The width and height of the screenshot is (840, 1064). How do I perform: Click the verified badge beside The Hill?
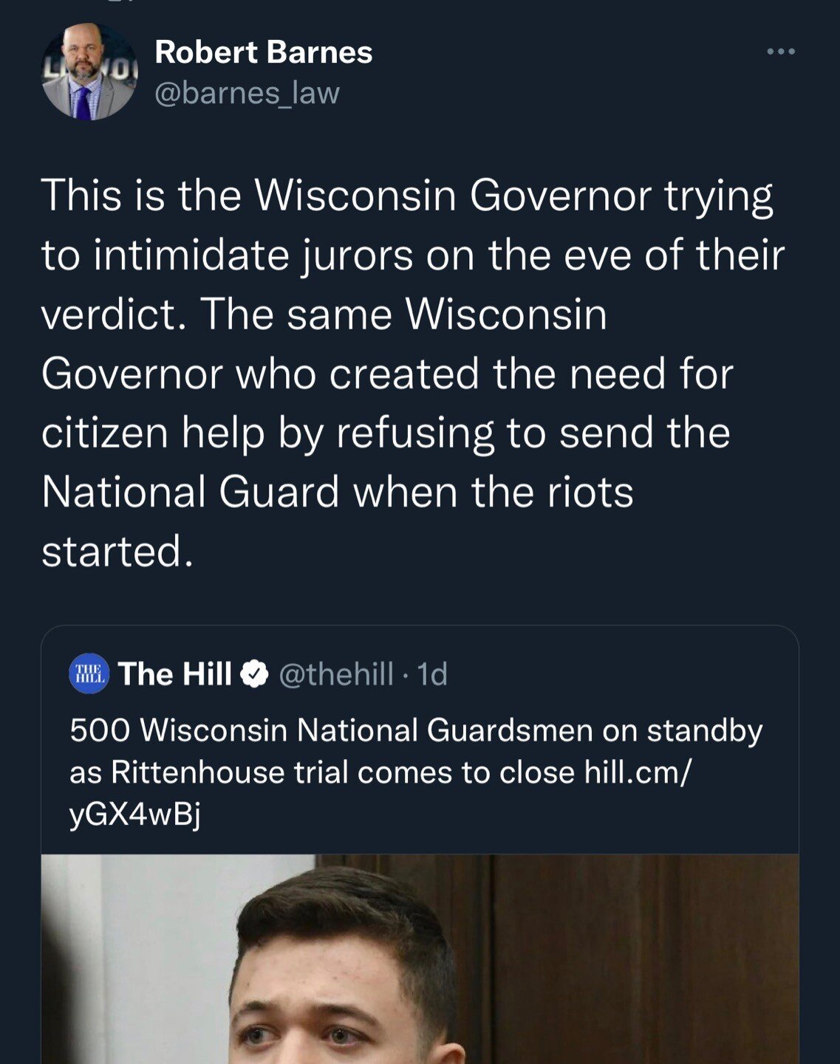255,674
